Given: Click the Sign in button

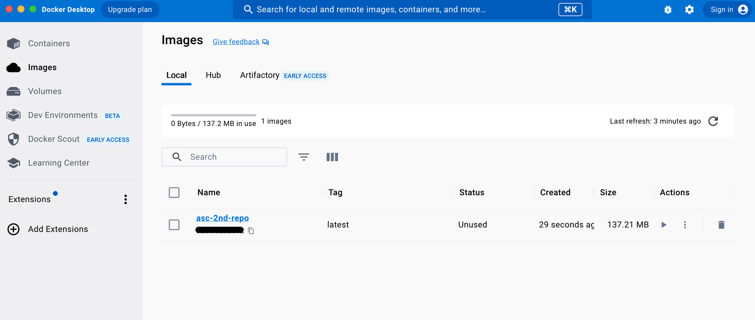Looking at the screenshot, I should (x=727, y=10).
